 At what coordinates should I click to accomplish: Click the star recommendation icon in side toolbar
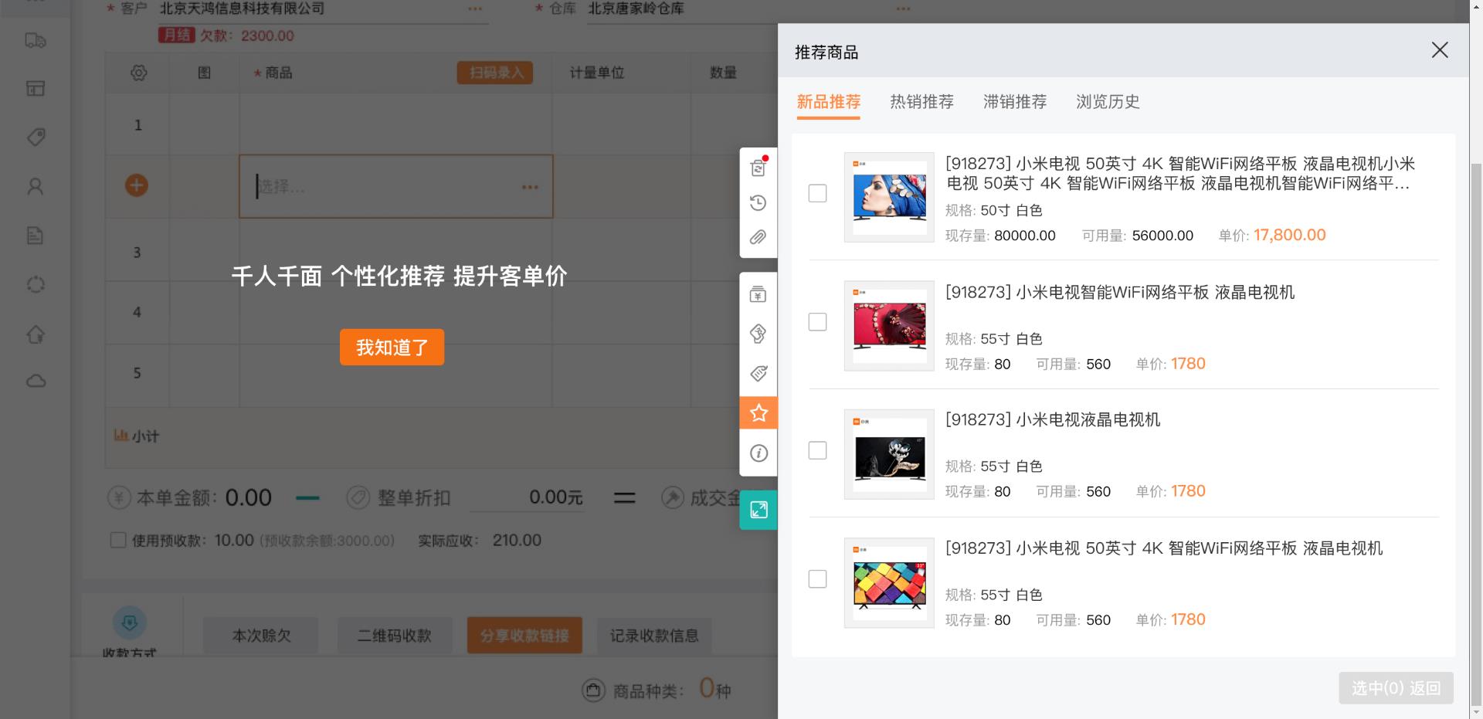click(758, 413)
